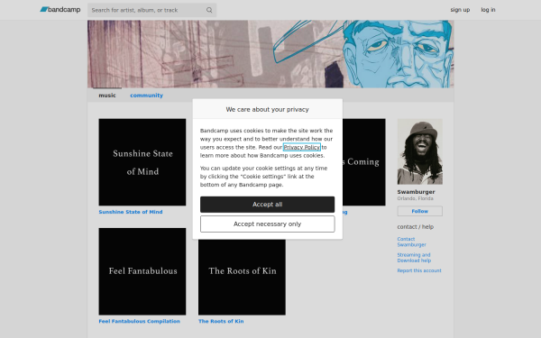541x338 pixels.
Task: Switch to the community tab
Action: 146,96
